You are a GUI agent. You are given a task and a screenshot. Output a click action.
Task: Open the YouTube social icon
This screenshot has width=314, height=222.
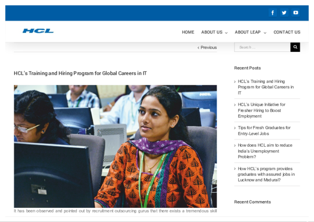pyautogui.click(x=296, y=13)
